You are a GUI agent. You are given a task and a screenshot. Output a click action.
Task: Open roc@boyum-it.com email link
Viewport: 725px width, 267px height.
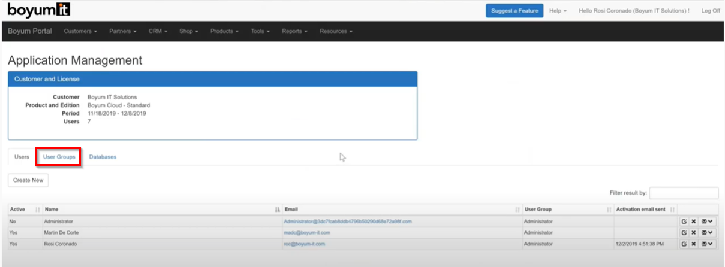click(x=304, y=244)
